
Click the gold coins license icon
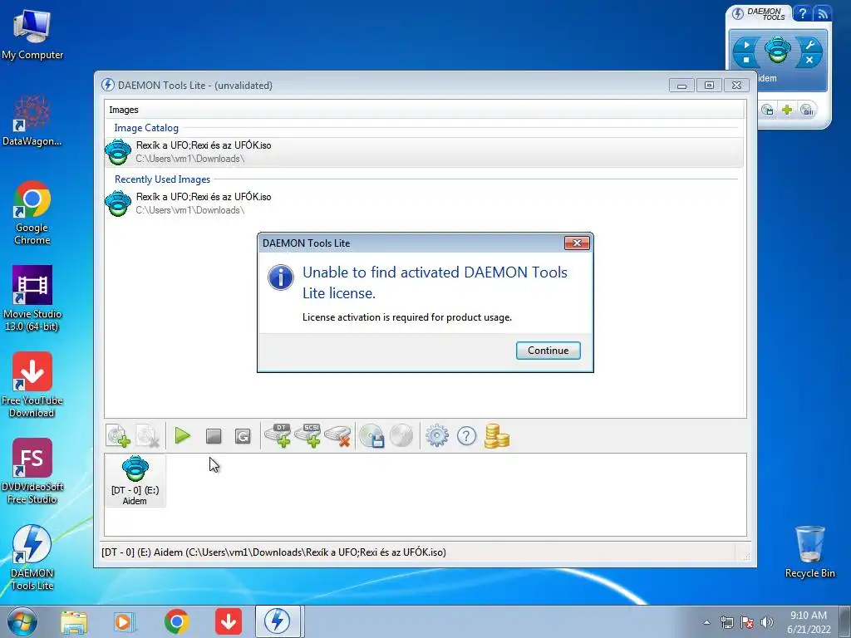point(496,435)
